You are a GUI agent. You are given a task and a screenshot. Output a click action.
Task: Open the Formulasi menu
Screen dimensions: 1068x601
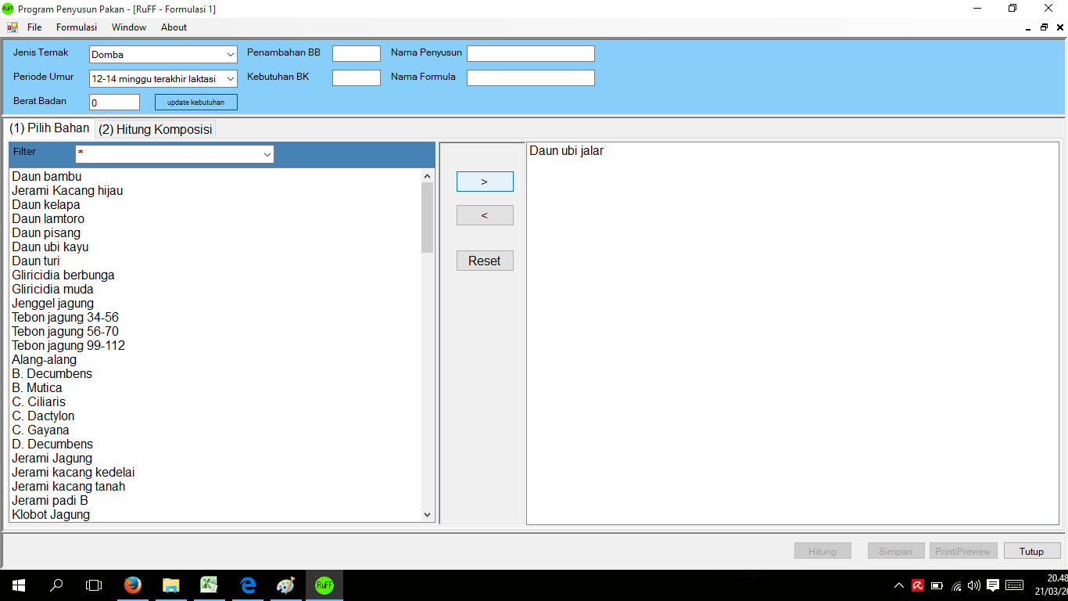(77, 27)
